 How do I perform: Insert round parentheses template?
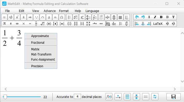[49, 24]
